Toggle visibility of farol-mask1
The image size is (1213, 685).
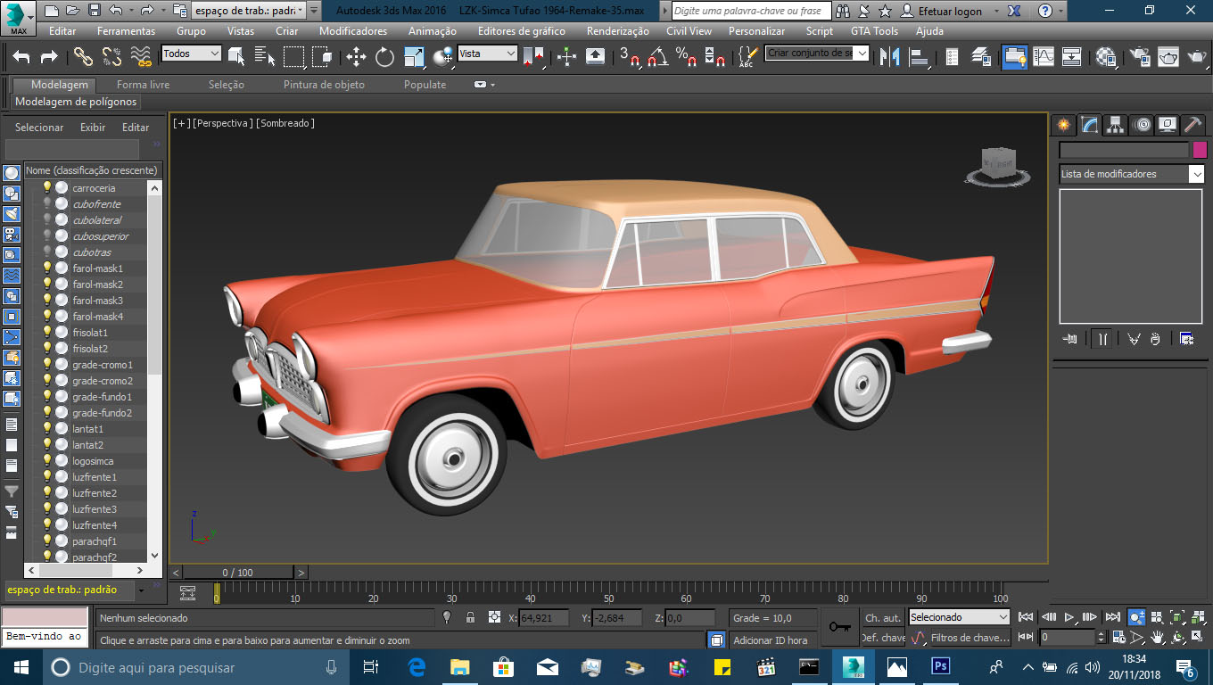(x=45, y=268)
